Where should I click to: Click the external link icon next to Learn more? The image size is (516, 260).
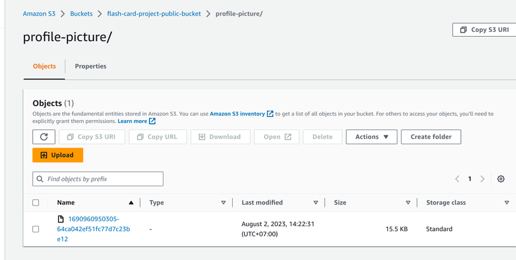(152, 121)
